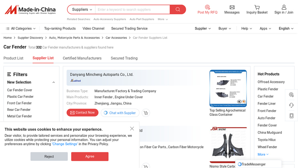Go to Home breadcrumb
Viewport: 298px width, 168px height.
7,38
